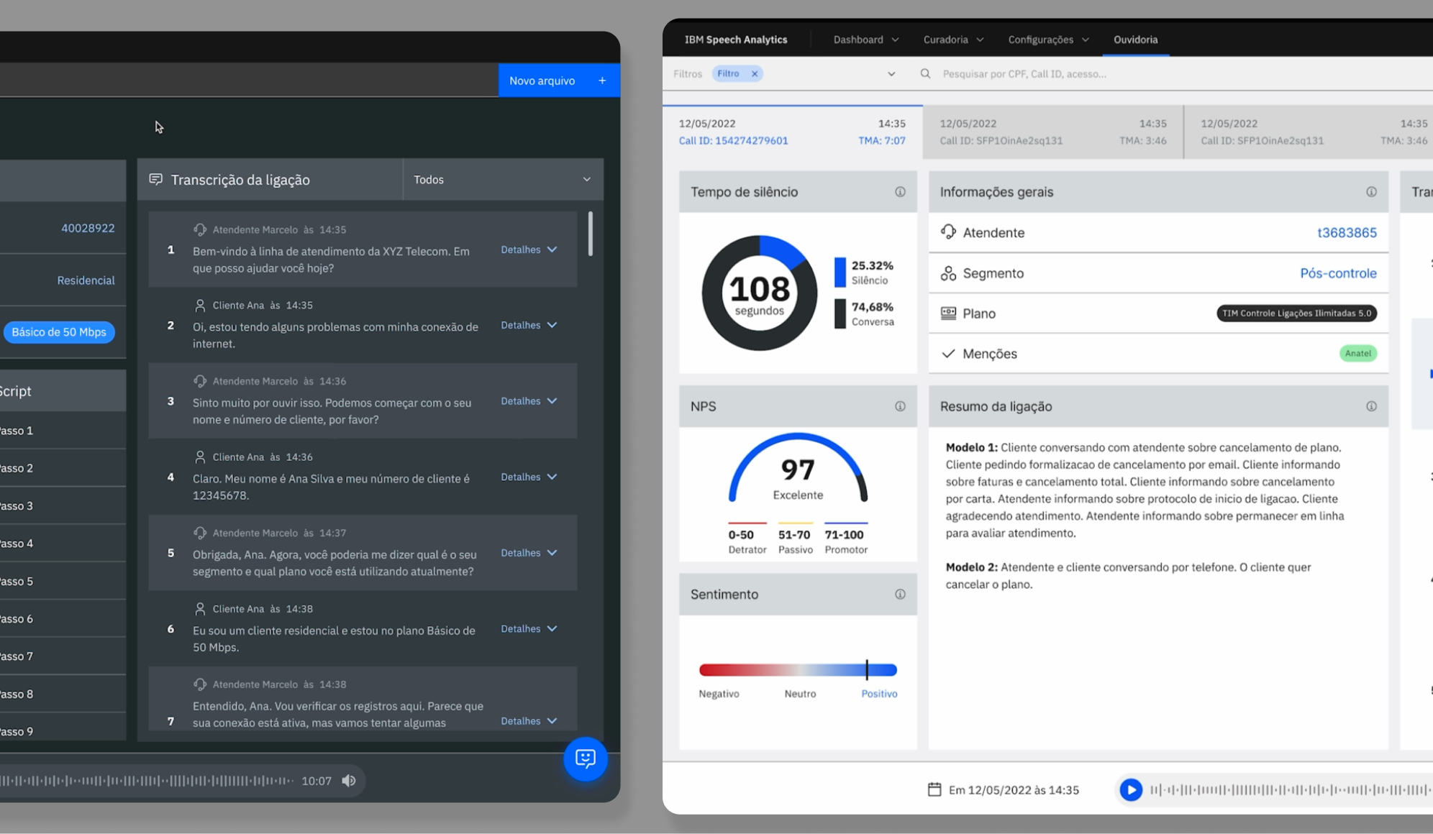This screenshot has height=834, width=1433.
Task: Click the info icon on the Sentimento card
Action: point(900,595)
